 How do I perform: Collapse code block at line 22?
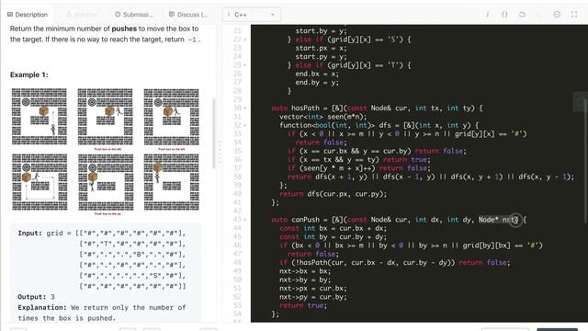click(245, 40)
